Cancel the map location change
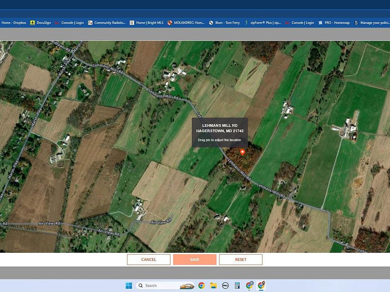This screenshot has height=292, width=390. [149, 260]
